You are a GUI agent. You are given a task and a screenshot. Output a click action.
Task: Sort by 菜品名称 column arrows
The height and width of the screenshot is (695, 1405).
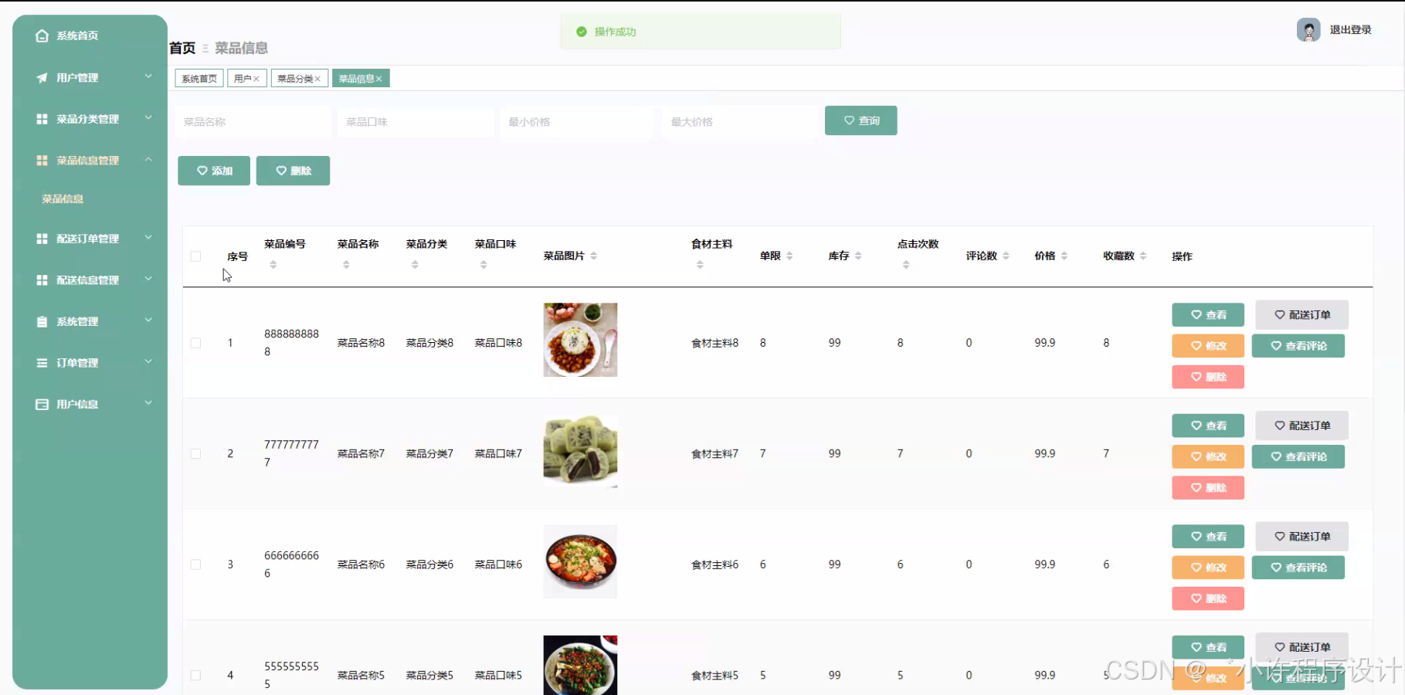click(x=346, y=265)
